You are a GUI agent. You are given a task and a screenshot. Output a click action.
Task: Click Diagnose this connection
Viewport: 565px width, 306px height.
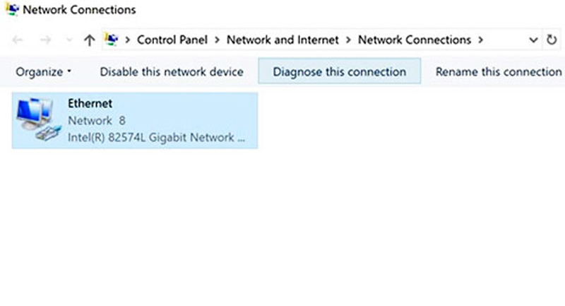(x=340, y=71)
